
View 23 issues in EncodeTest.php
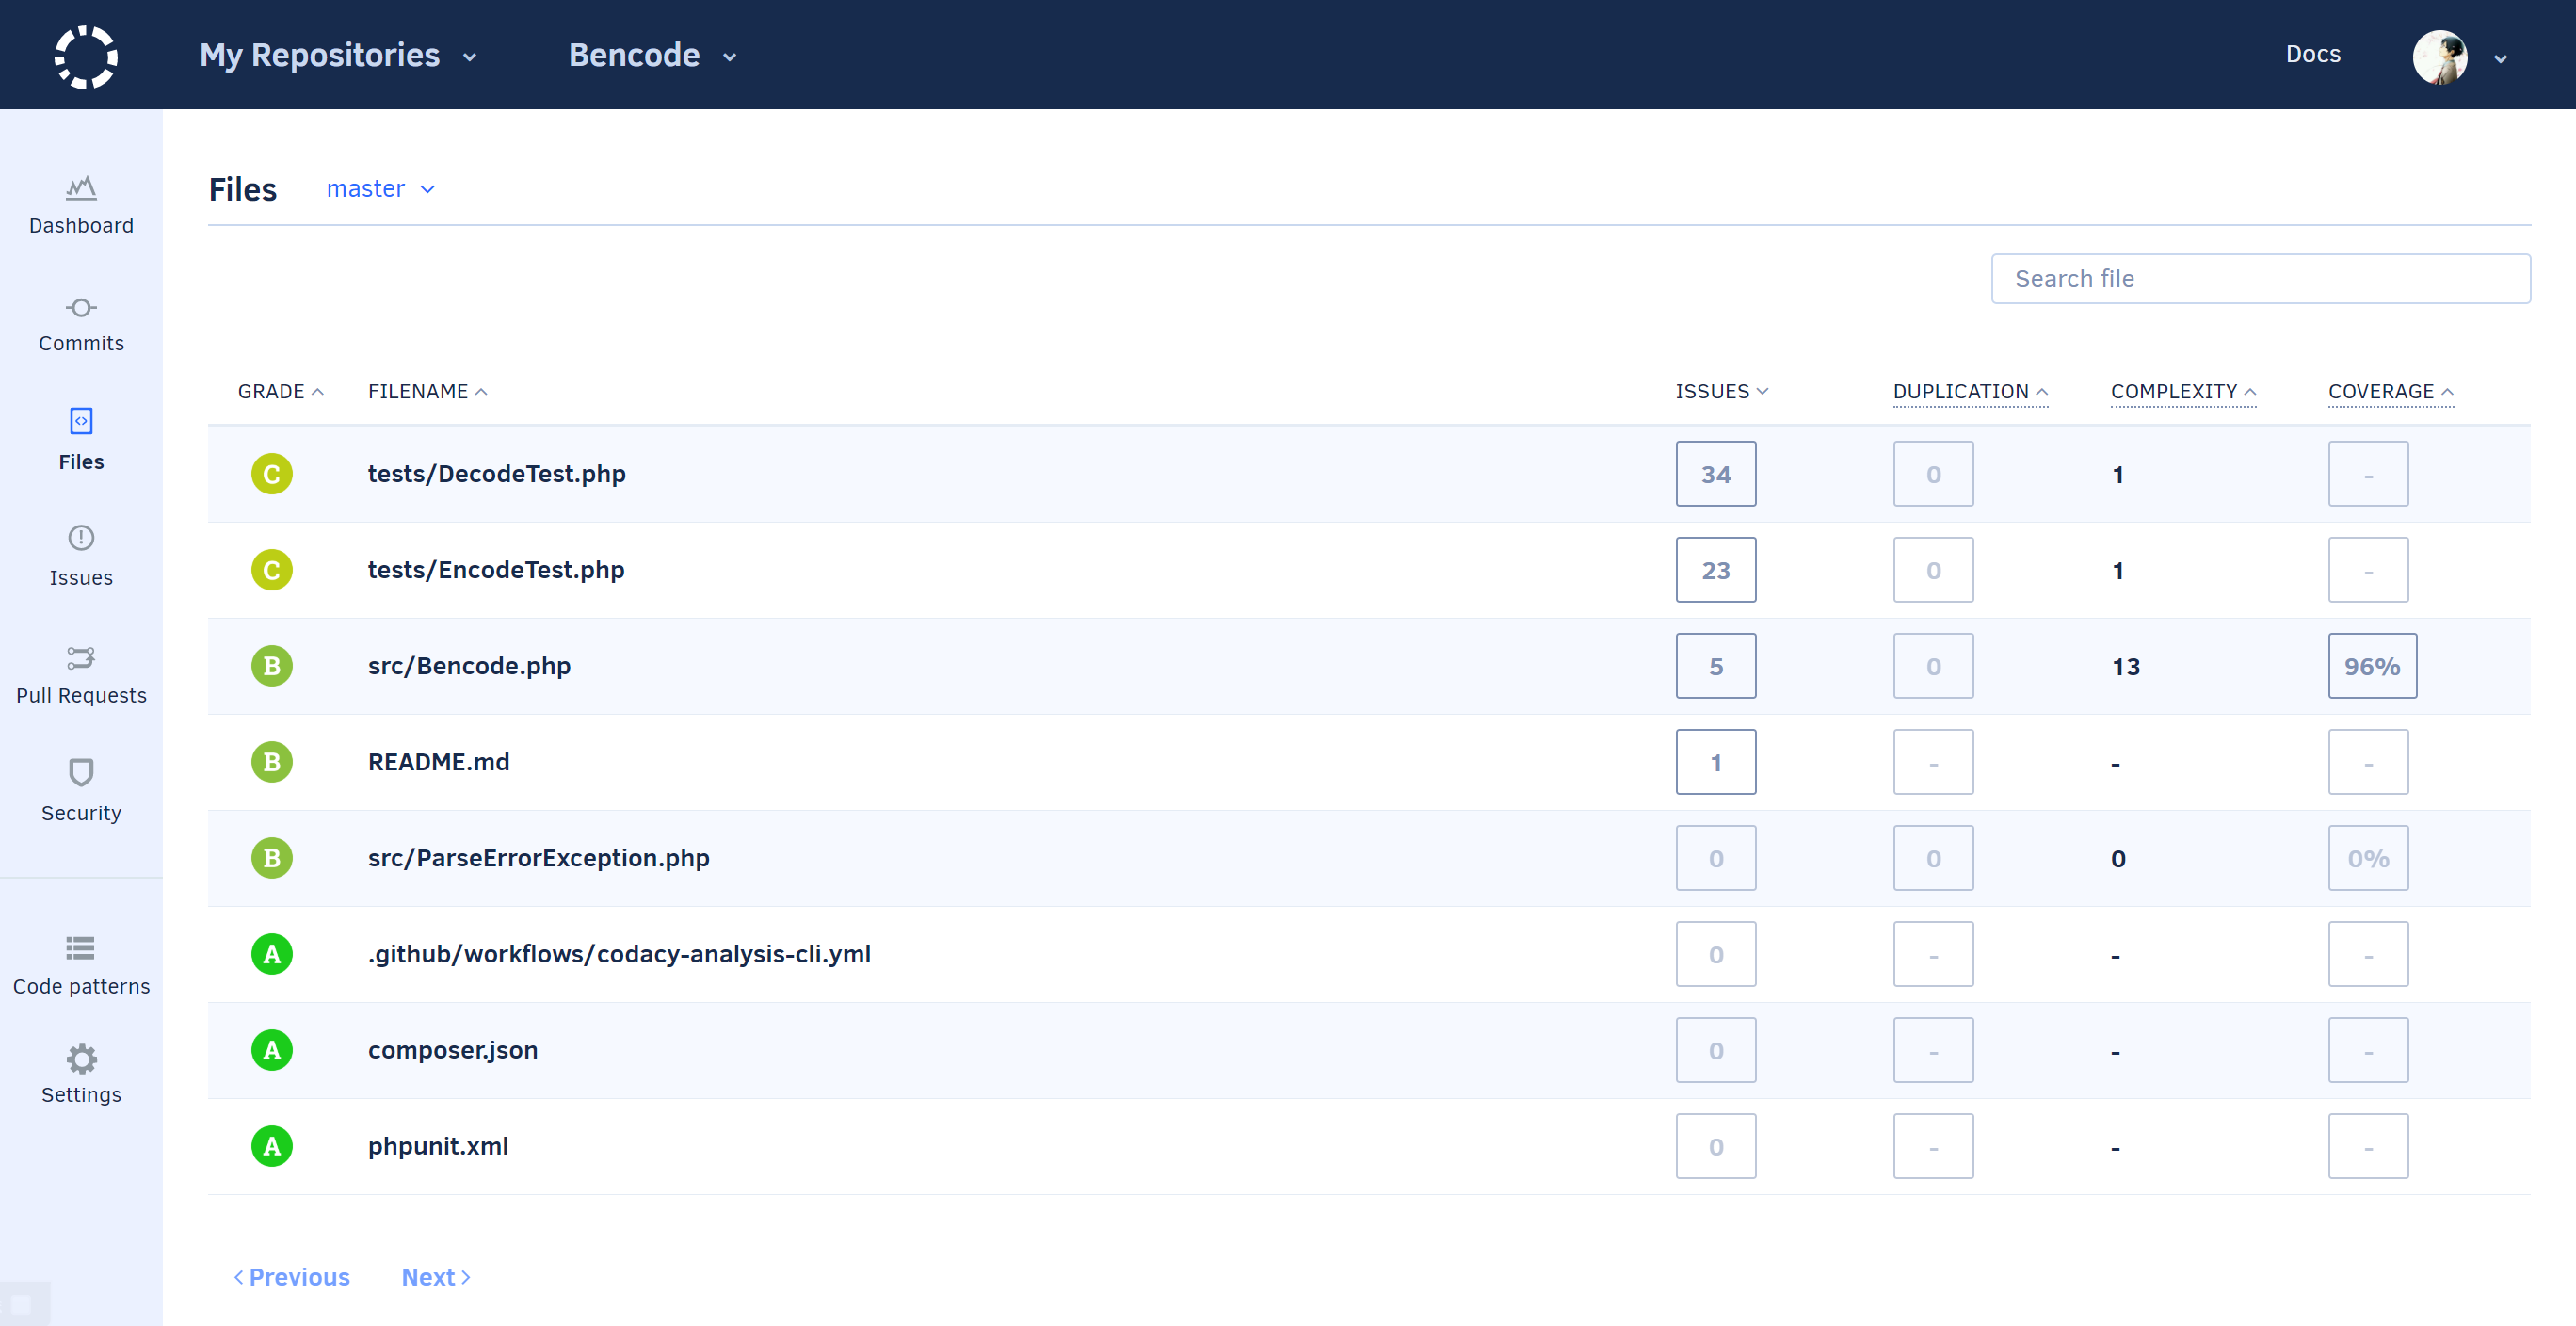coord(1716,570)
